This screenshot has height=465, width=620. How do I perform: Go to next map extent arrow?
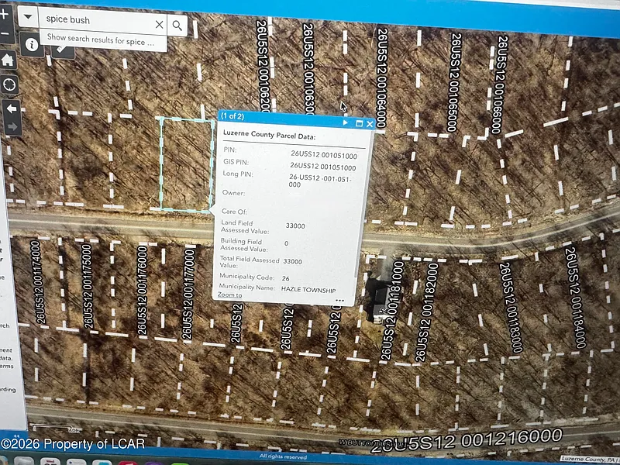(11, 126)
